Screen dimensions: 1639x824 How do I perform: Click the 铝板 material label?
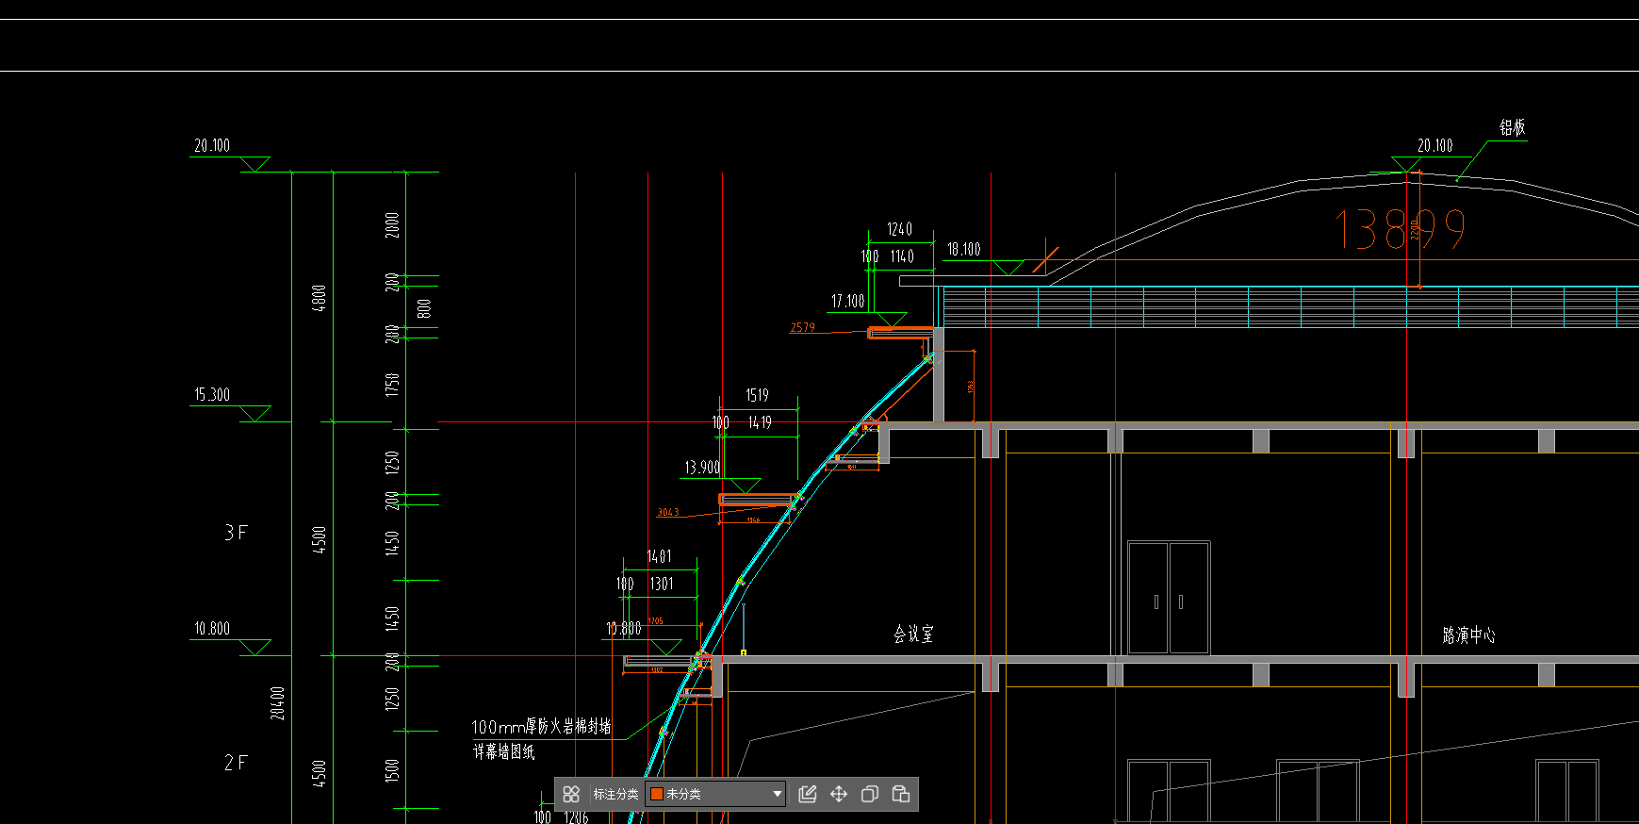tap(1513, 127)
